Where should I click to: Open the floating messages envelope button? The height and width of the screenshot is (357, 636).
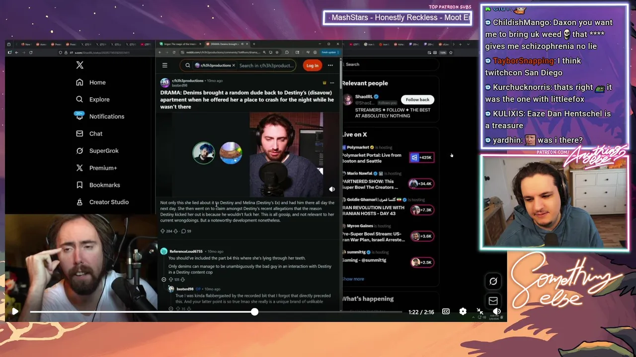click(493, 300)
